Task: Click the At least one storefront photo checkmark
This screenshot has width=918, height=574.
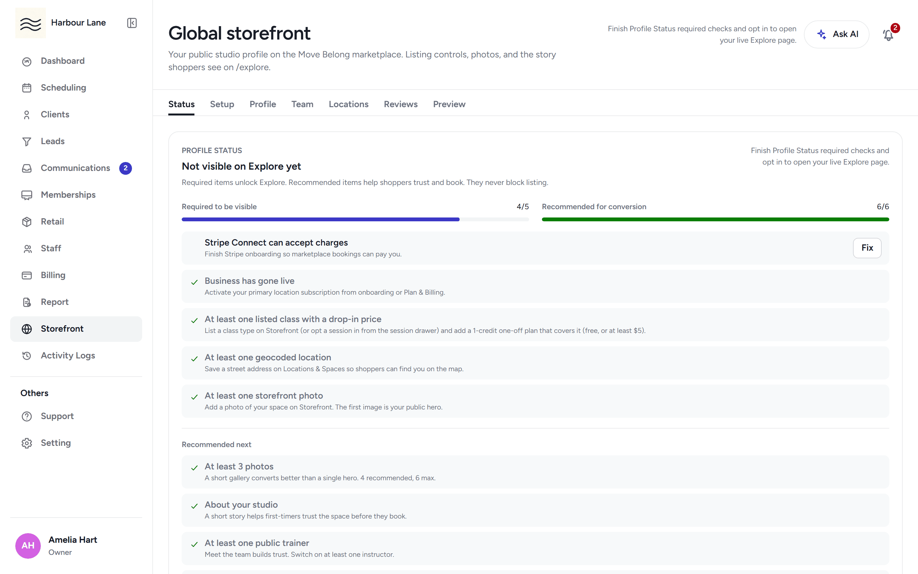Action: click(195, 397)
